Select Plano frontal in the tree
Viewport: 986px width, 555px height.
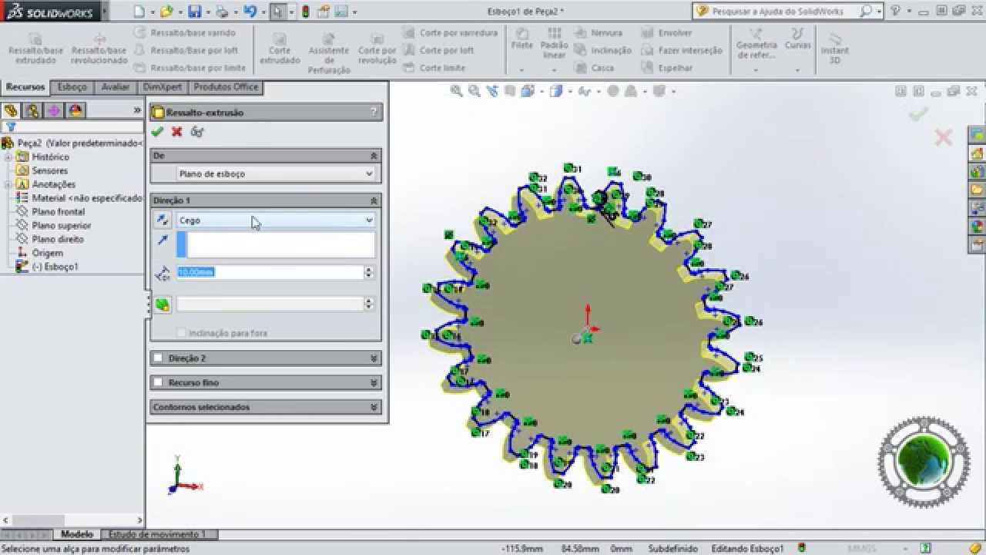(59, 212)
